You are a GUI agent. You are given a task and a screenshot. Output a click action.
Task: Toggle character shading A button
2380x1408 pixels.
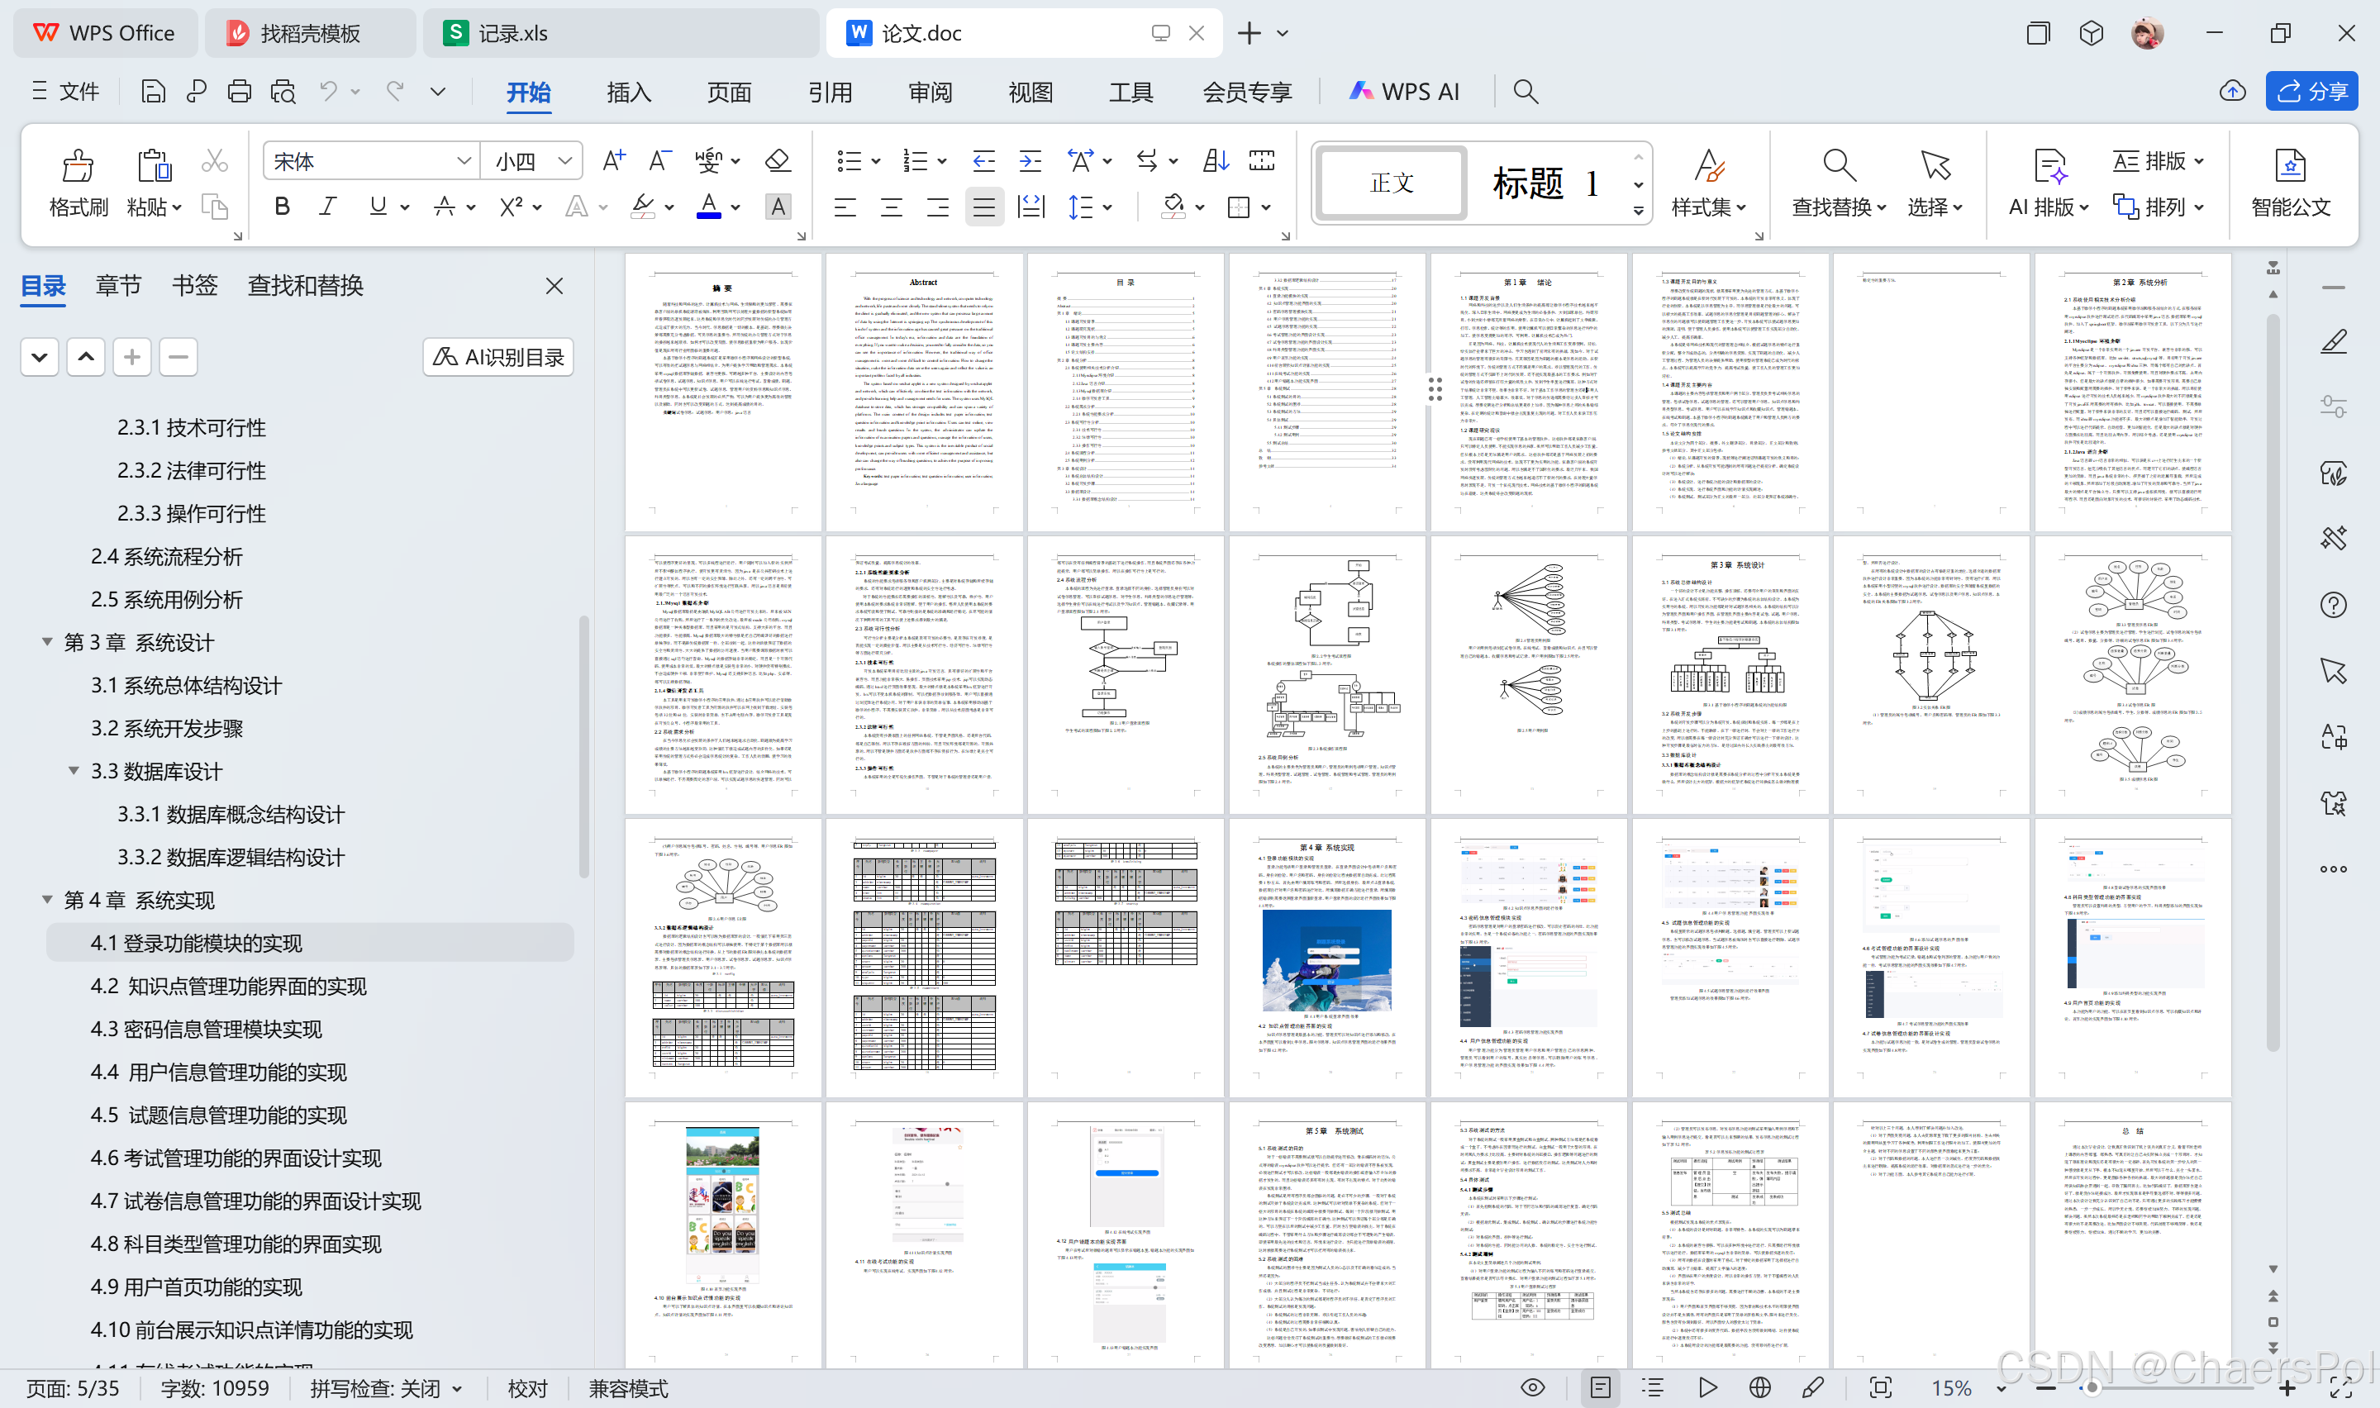click(778, 206)
